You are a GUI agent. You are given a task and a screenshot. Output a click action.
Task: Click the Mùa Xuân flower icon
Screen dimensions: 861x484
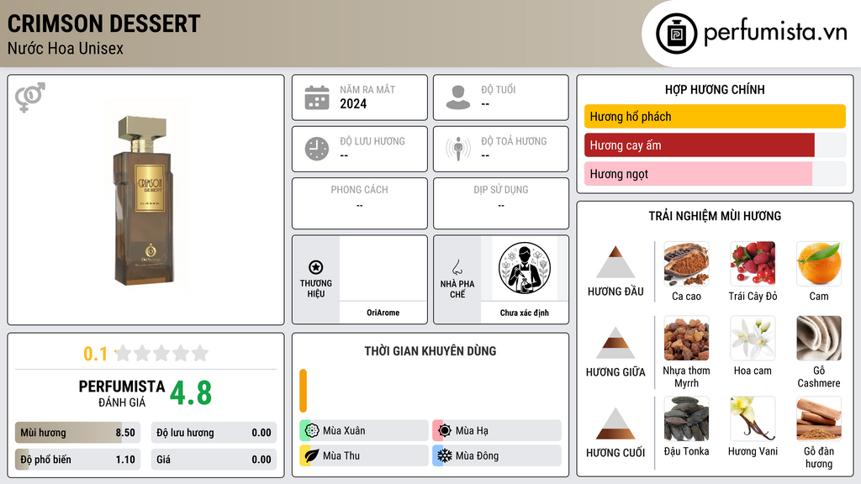click(311, 430)
